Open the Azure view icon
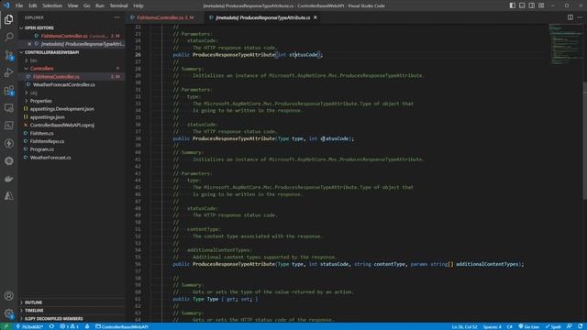The width and height of the screenshot is (587, 330). pyautogui.click(x=8, y=196)
